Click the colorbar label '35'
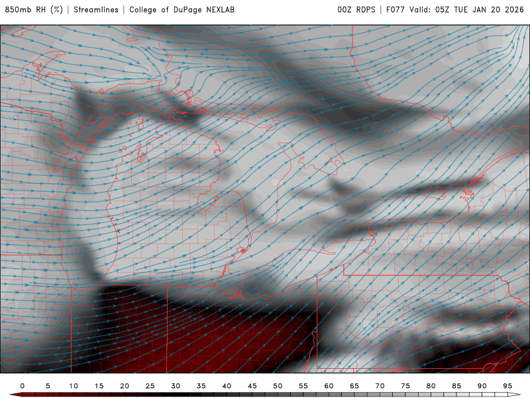 [x=201, y=386]
